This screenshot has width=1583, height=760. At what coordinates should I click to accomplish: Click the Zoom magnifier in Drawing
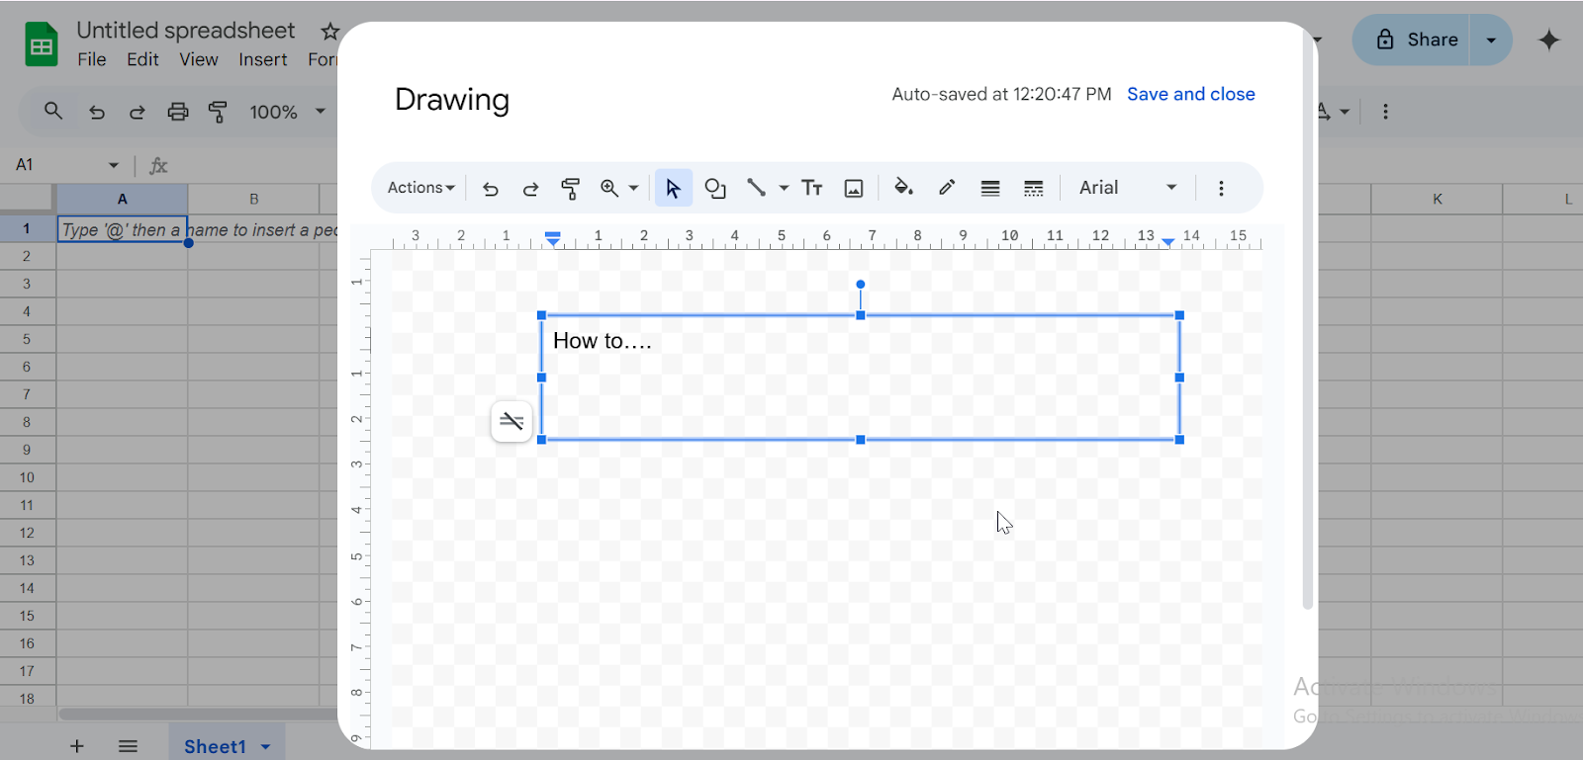(609, 188)
